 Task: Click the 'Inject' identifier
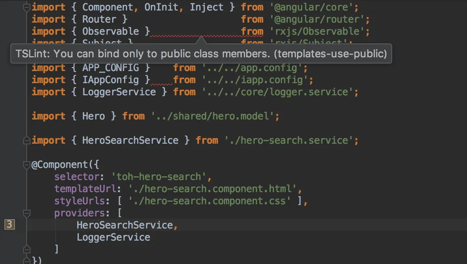tap(206, 7)
